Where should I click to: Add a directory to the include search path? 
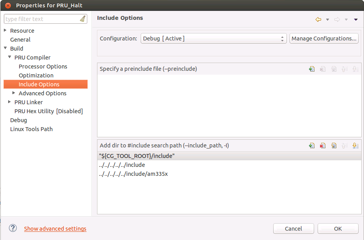pyautogui.click(x=312, y=145)
